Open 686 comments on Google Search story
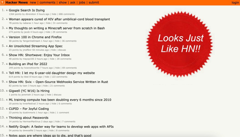 pyautogui.click(x=66, y=14)
